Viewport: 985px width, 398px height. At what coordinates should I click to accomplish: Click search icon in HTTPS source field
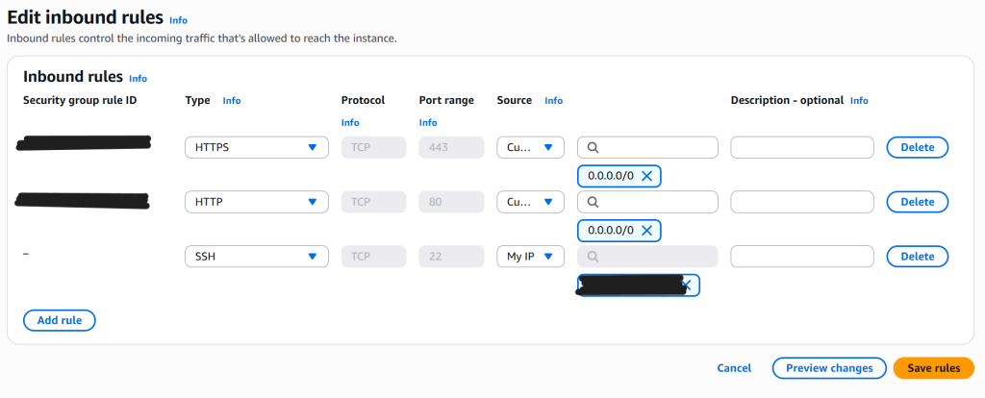pyautogui.click(x=594, y=148)
